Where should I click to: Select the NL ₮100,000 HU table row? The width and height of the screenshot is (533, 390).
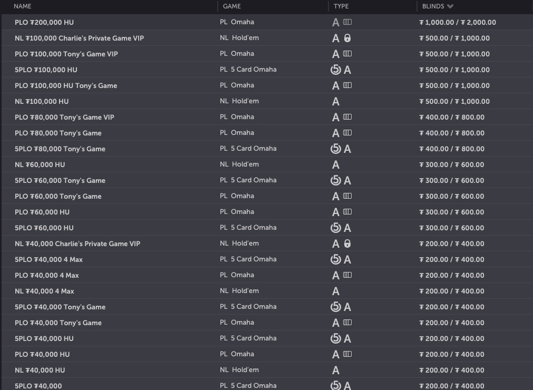(42, 101)
